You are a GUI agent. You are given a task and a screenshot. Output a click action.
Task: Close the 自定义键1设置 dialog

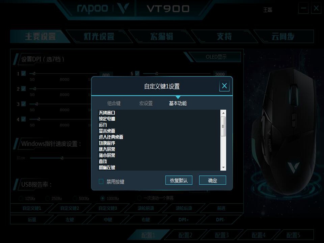(x=224, y=86)
